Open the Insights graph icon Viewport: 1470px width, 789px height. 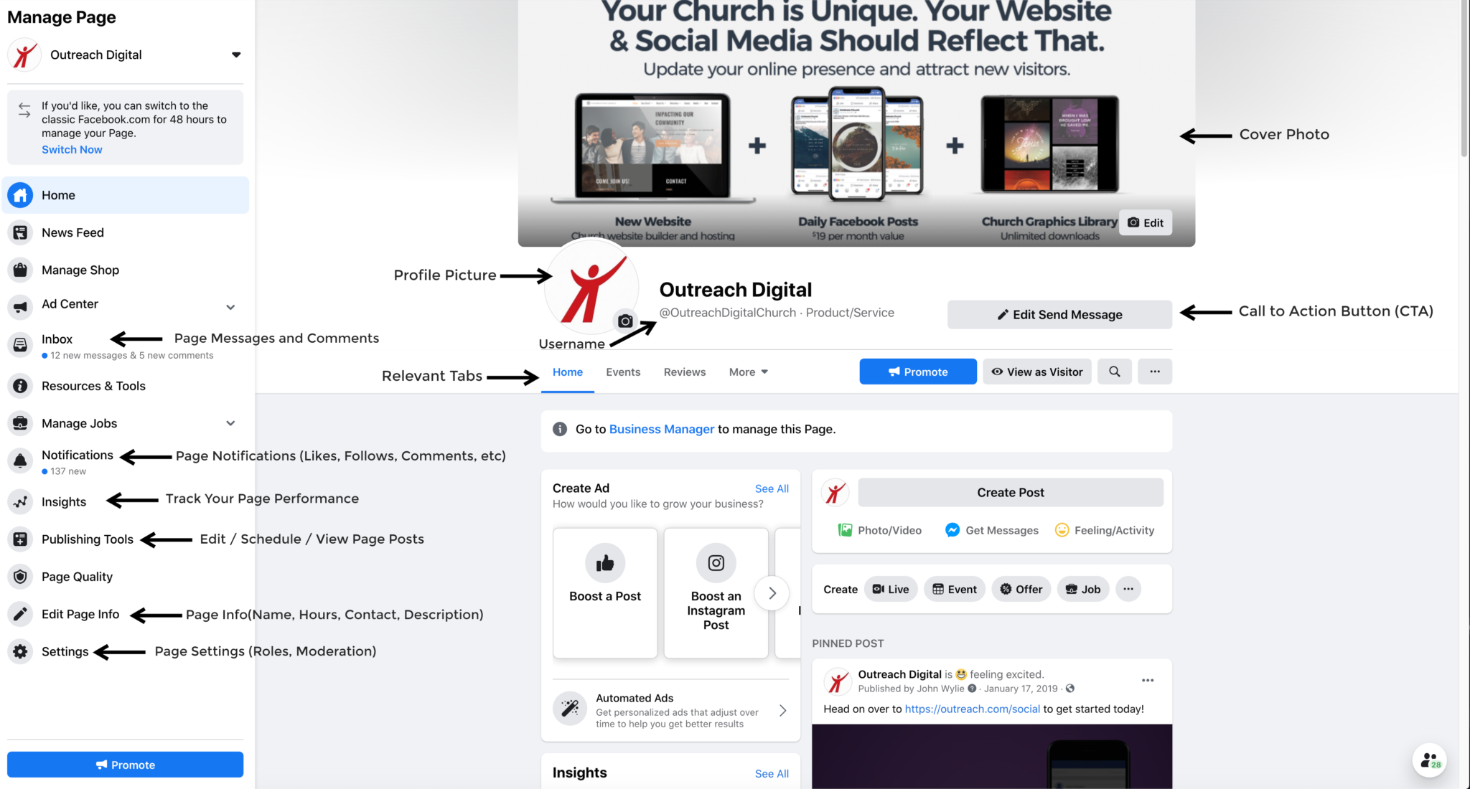[20, 502]
